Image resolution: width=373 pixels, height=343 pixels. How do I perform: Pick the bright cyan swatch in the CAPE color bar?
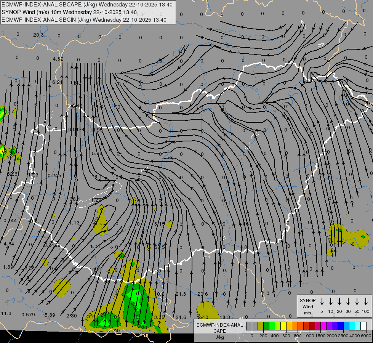[x=352, y=326]
